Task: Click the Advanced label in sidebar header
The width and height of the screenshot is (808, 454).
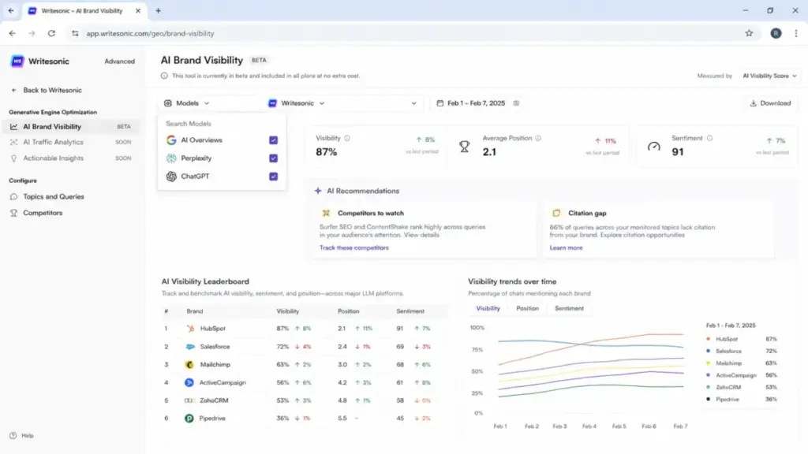Action: click(x=120, y=61)
